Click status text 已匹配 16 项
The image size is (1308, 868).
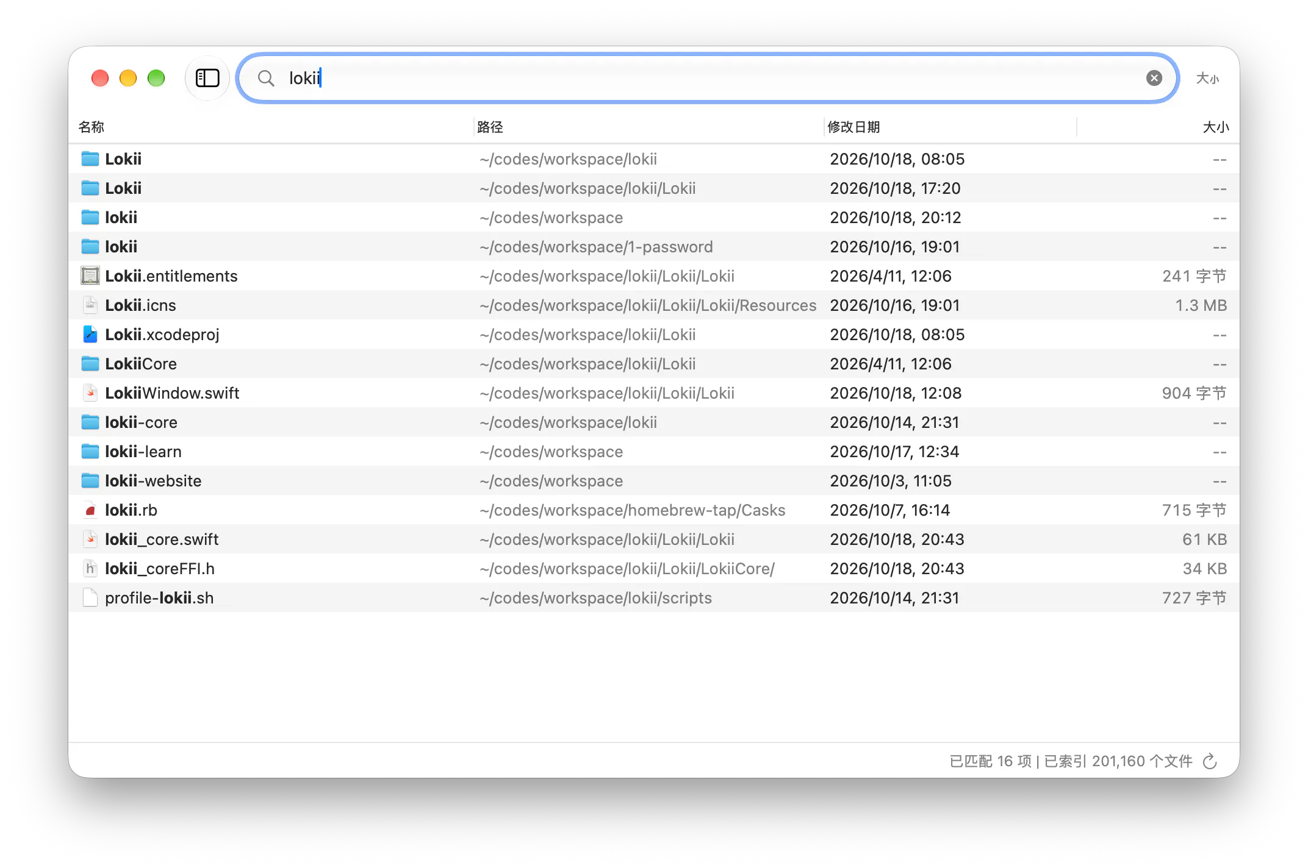pyautogui.click(x=991, y=761)
